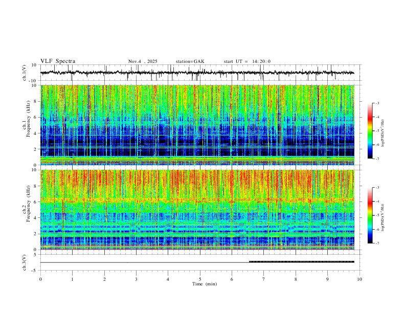Screen dimensions: 405x313
Task: Click time-axis tick label "5"
Action: click(x=200, y=279)
